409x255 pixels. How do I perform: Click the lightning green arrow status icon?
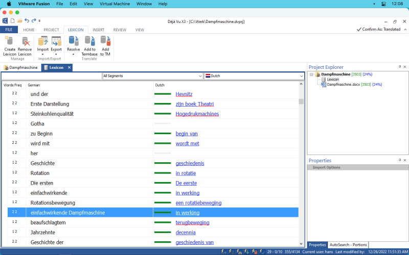(x=246, y=251)
